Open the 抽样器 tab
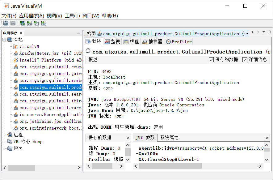273x180 pixels. tap(152, 41)
